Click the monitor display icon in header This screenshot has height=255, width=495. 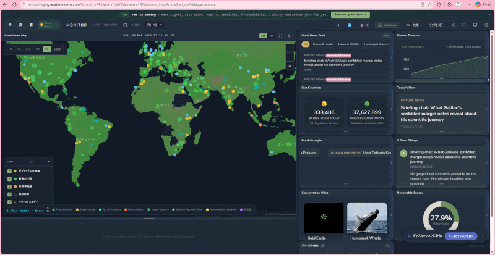[475, 25]
